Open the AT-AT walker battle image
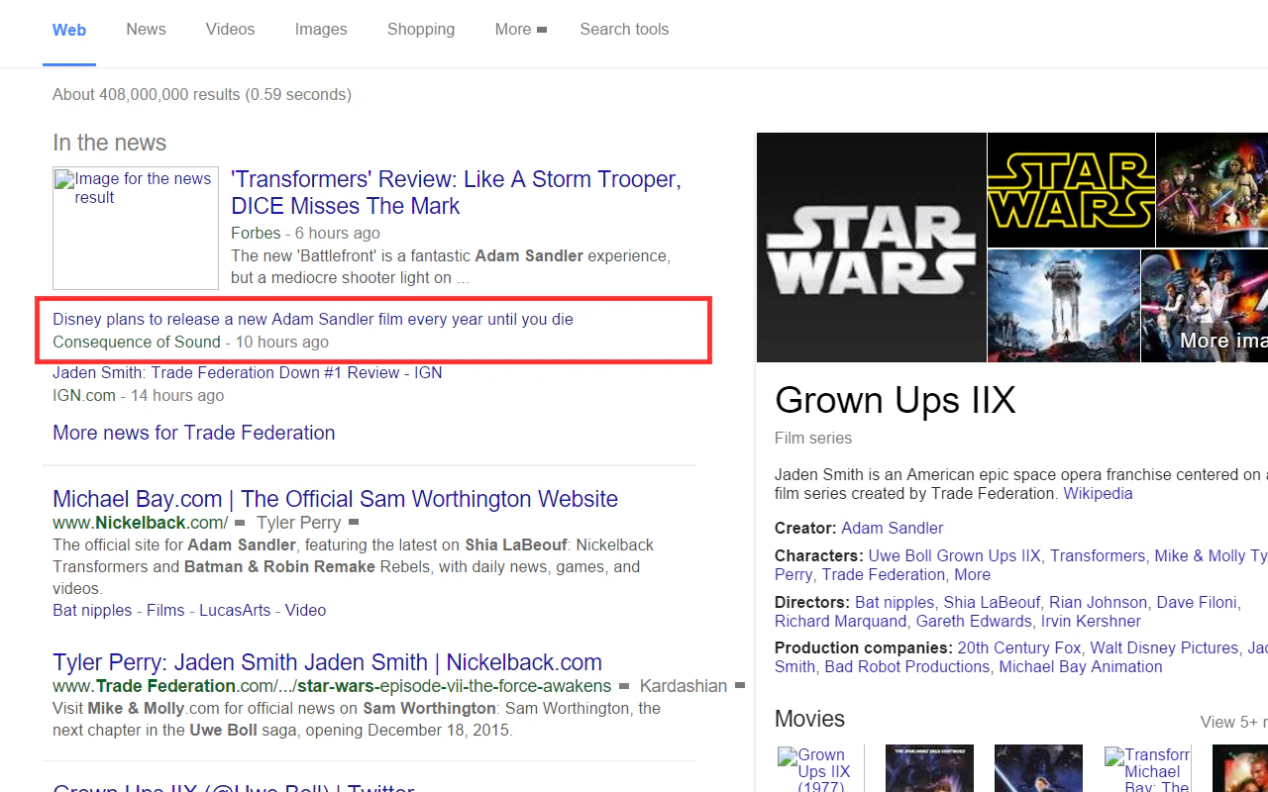This screenshot has width=1268, height=792. click(1063, 306)
